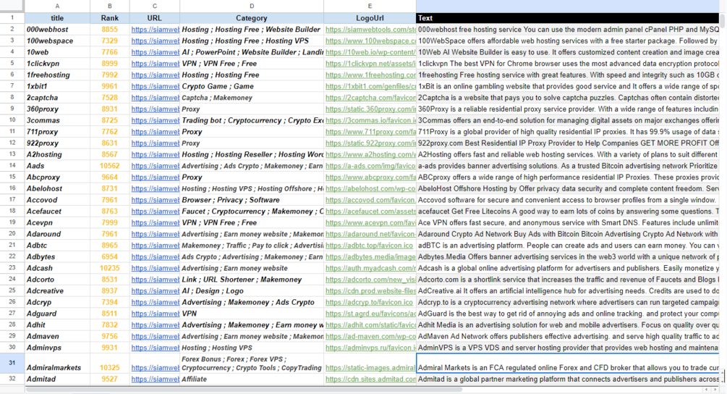The height and width of the screenshot is (394, 727).
Task: Click the 'Category' header cell
Action: pyautogui.click(x=251, y=18)
